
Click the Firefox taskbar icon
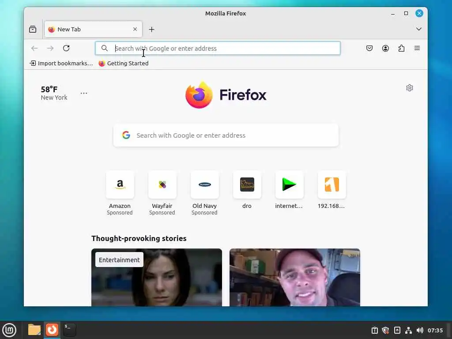[52, 330]
